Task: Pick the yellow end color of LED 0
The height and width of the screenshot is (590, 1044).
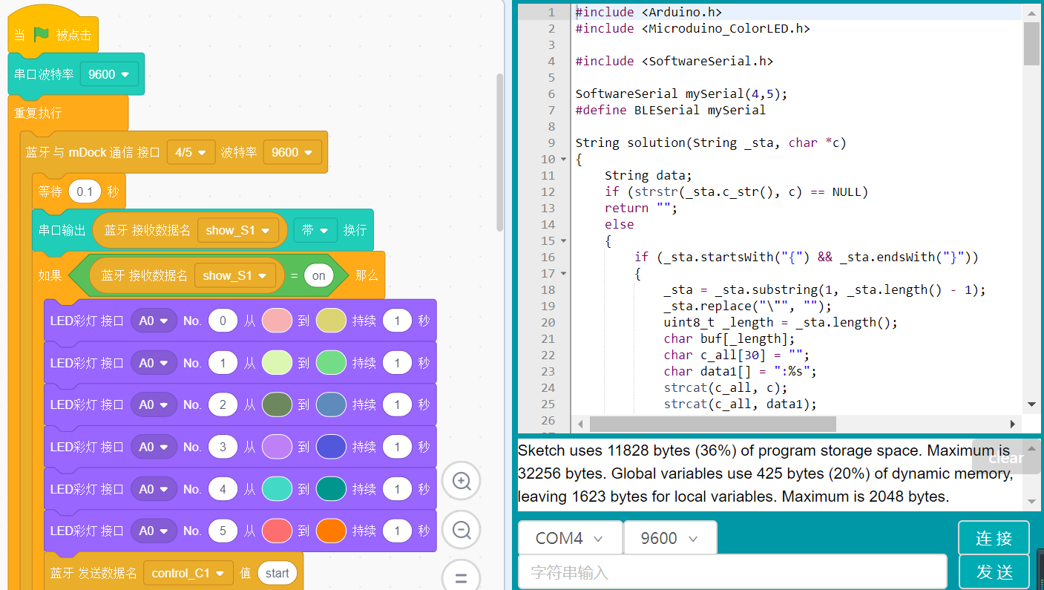Action: 331,321
